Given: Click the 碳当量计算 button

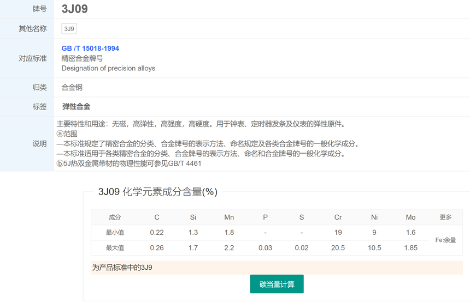Looking at the screenshot, I should coord(277,284).
